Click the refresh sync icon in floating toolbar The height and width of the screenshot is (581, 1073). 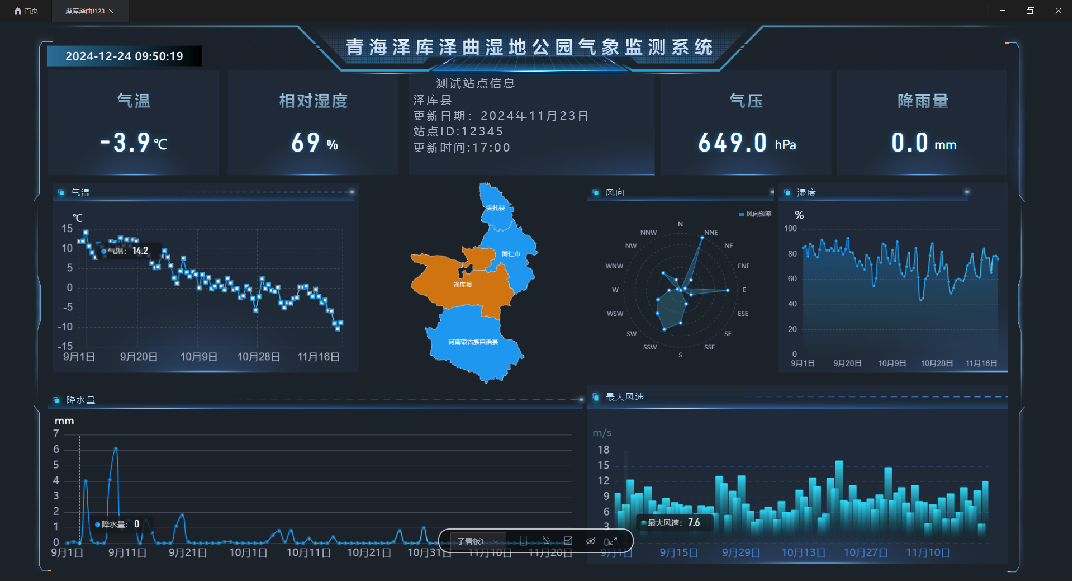[x=546, y=541]
